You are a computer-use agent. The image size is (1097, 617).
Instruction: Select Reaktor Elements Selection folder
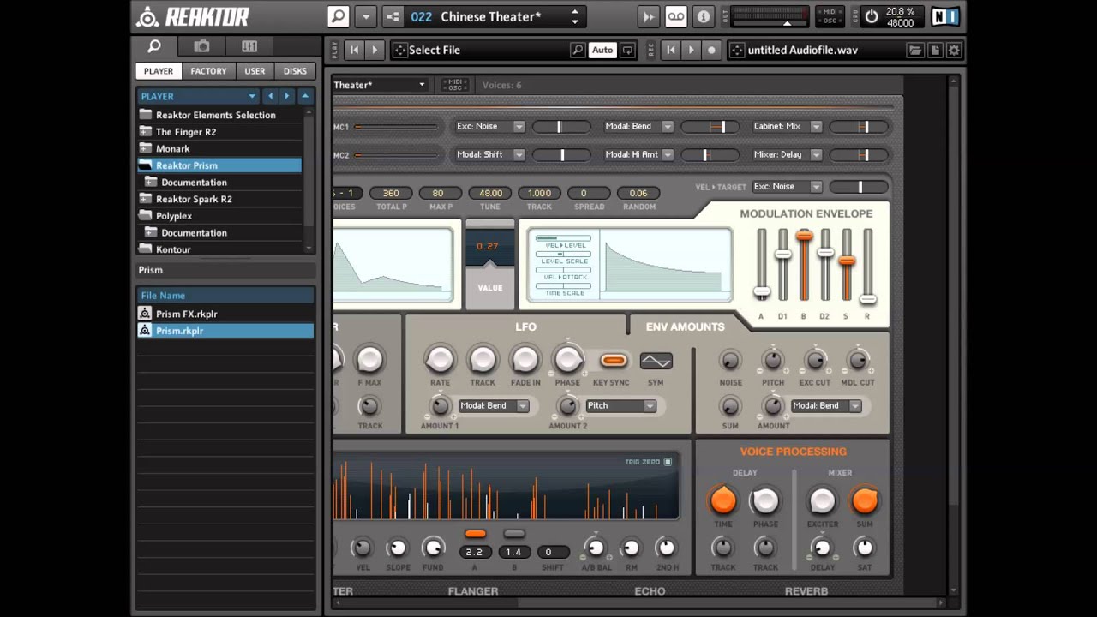tap(219, 115)
